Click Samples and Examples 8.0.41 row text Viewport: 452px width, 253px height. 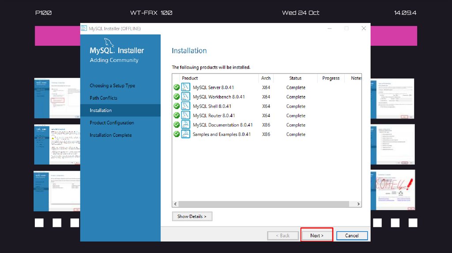coord(222,134)
